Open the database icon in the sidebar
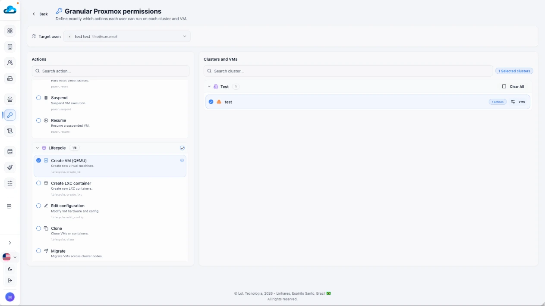 [10, 151]
